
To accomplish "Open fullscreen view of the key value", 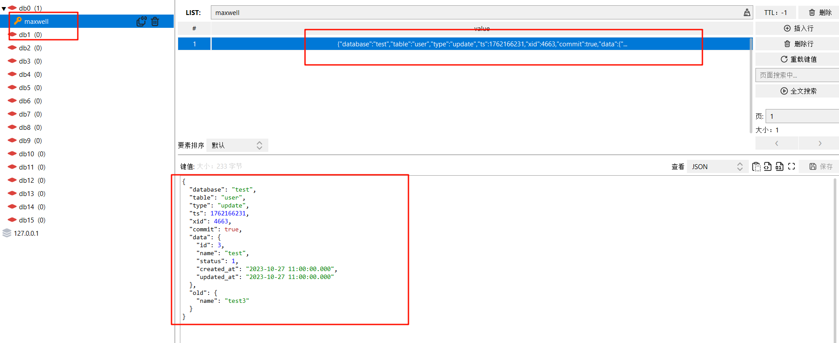I will [792, 166].
